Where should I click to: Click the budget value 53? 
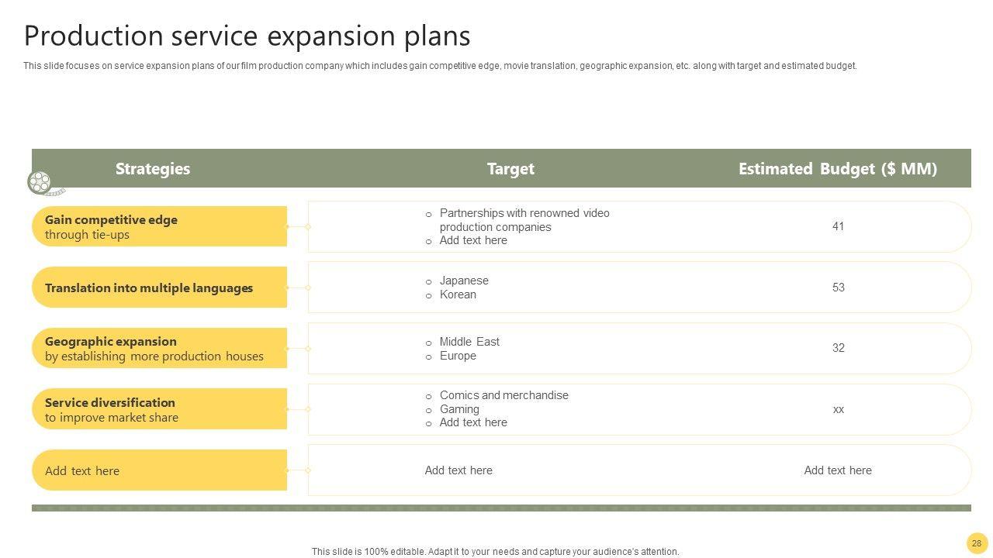pos(838,288)
